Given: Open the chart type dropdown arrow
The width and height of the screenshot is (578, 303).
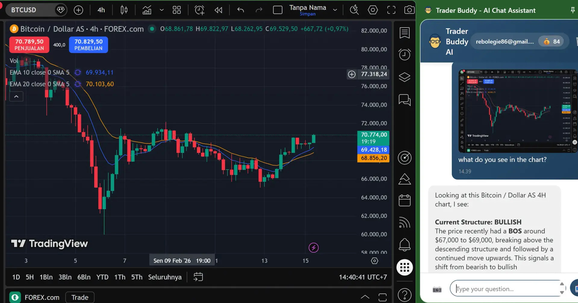Looking at the screenshot, I should pos(162,10).
